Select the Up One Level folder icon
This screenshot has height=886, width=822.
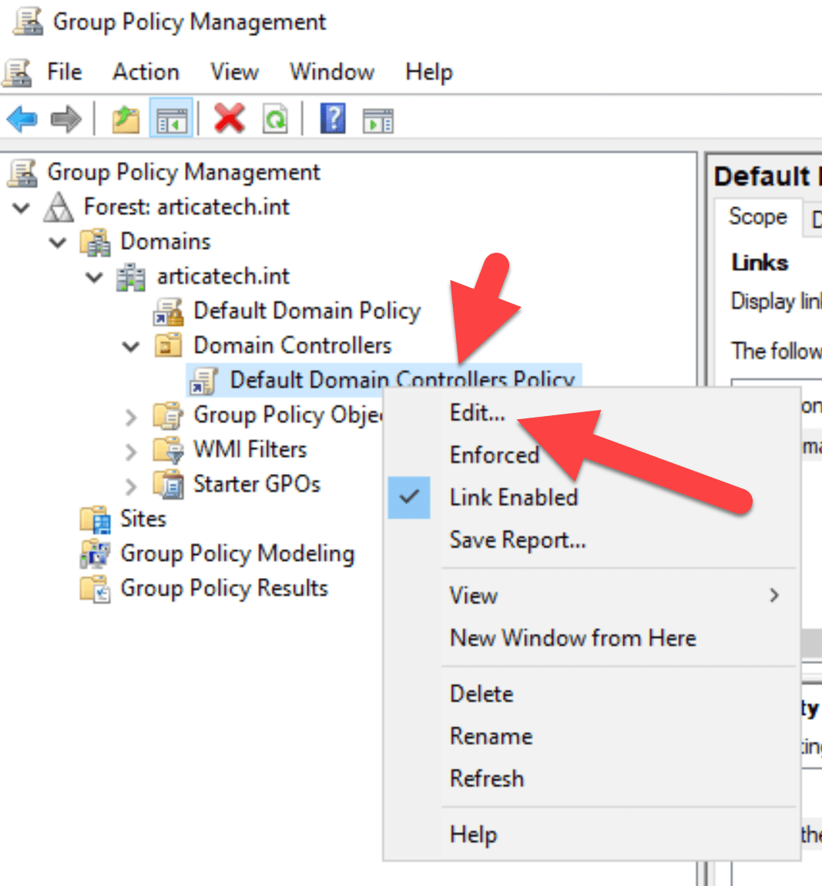126,119
